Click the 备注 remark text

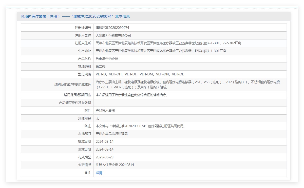click(140, 126)
